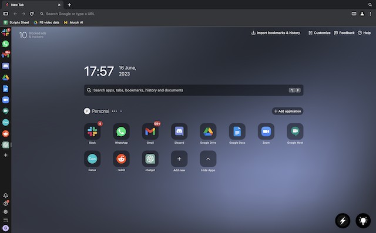Open the stacked-lines icon in the sidebar
376x233 pixels.
(5, 220)
